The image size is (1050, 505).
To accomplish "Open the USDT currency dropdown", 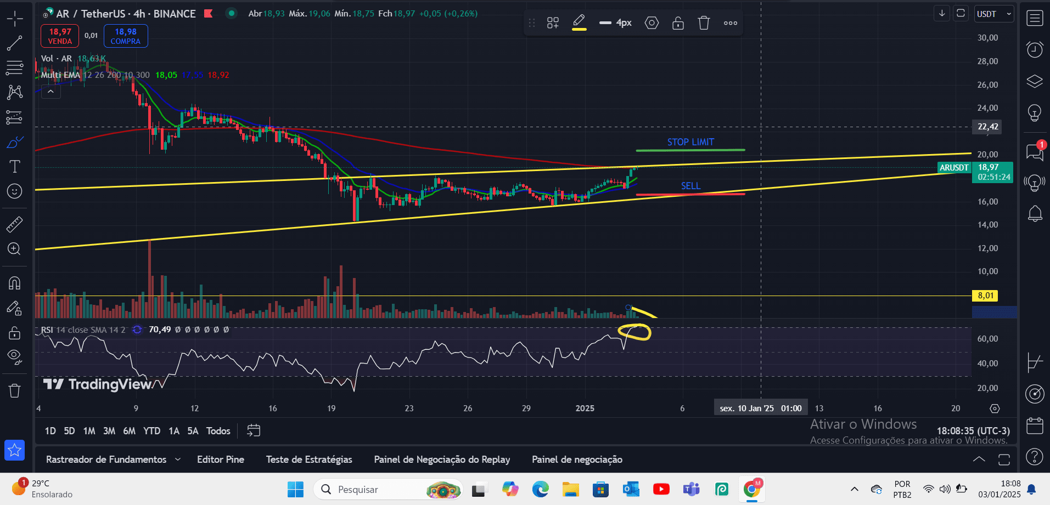I will (x=994, y=14).
